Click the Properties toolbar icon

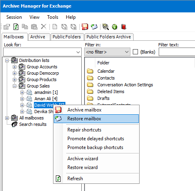point(7,27)
